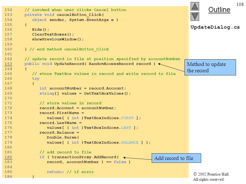Click 'record.Balance =' on line 177

click(x=59, y=133)
